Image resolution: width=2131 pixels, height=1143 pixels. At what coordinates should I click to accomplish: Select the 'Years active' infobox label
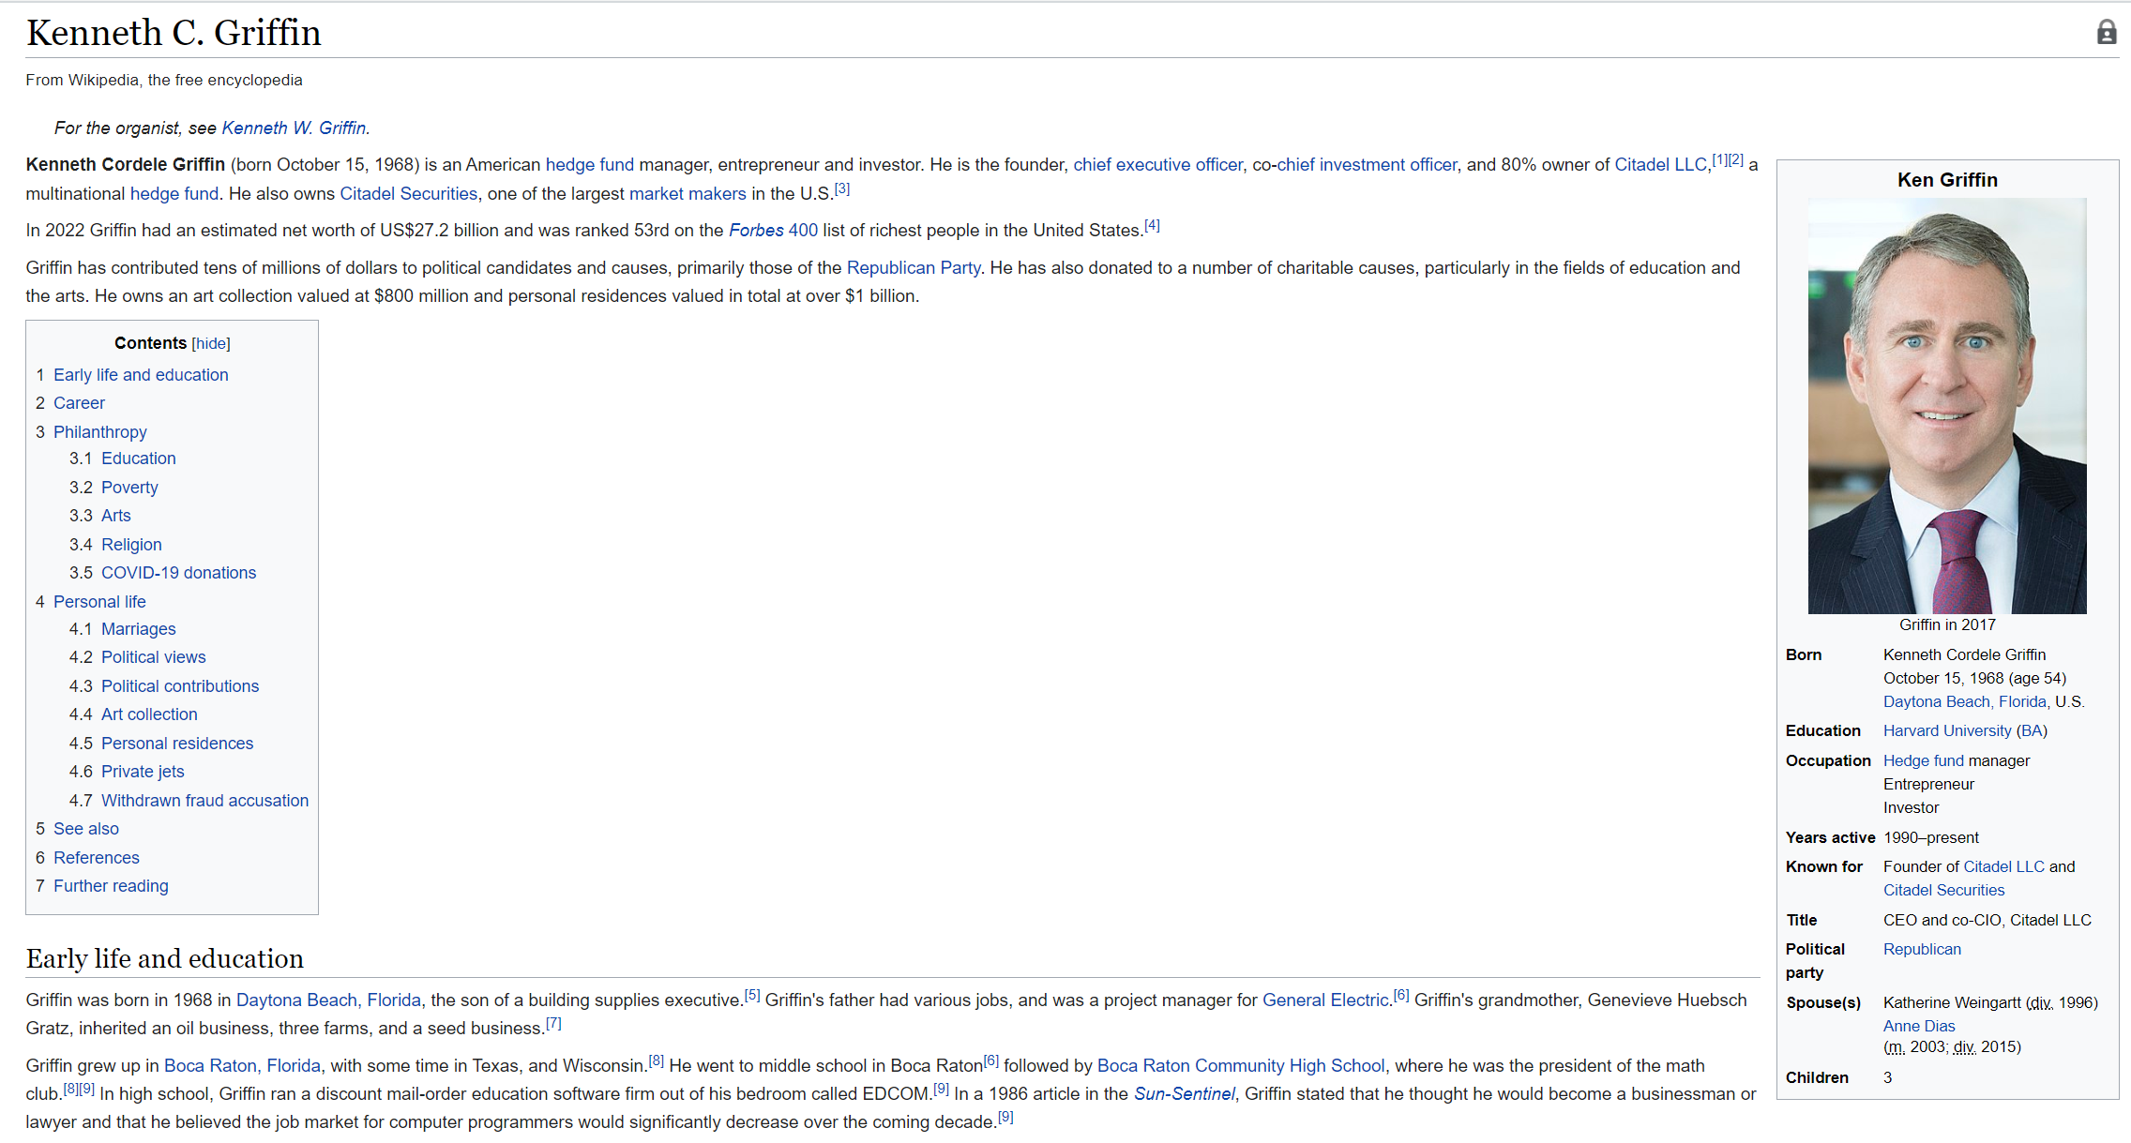point(1830,838)
